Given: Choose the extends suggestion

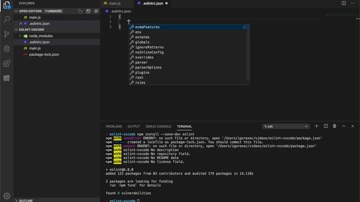Looking at the screenshot, I should coord(189,37).
